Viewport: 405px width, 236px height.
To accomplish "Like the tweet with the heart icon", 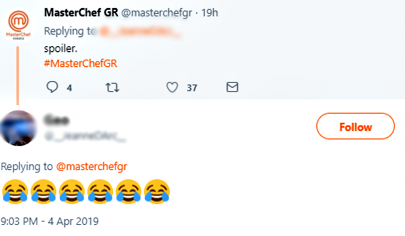I will (172, 87).
